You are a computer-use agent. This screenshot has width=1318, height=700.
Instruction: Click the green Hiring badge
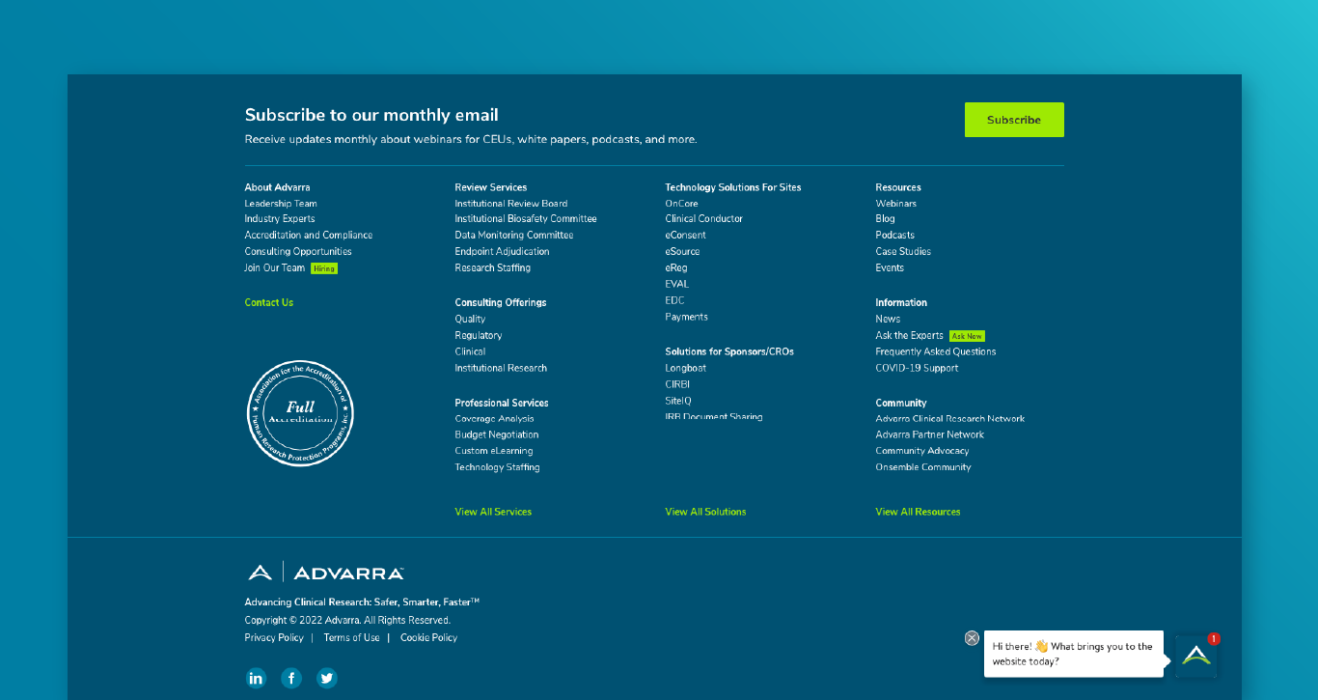324,268
